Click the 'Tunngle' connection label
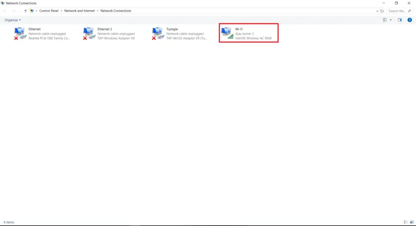The width and height of the screenshot is (416, 226). coord(172,29)
